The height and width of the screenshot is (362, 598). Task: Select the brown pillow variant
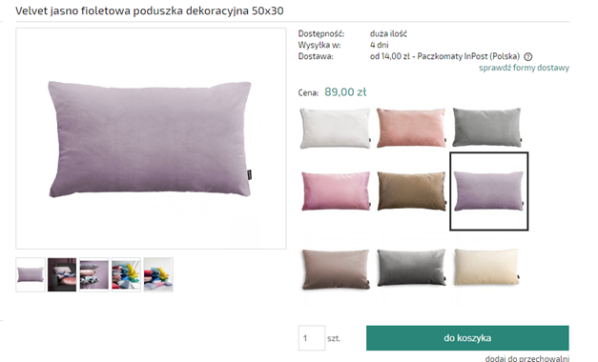pyautogui.click(x=411, y=191)
